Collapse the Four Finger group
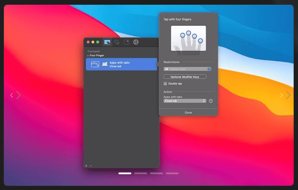Screen dimensions: 298x190 [88, 56]
